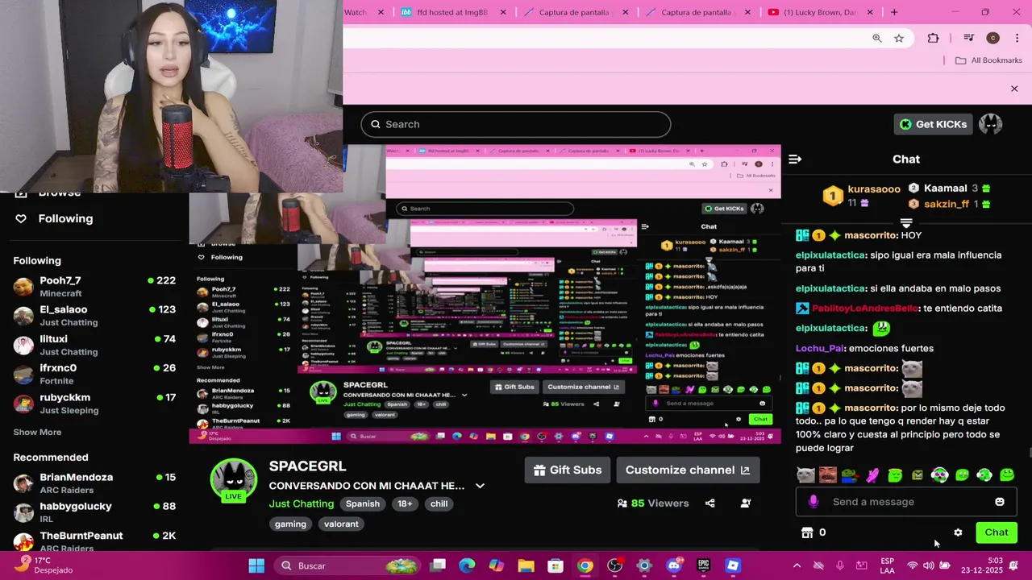Image resolution: width=1032 pixels, height=580 pixels.
Task: Click the moderator icon beside the share icon
Action: coord(746,503)
